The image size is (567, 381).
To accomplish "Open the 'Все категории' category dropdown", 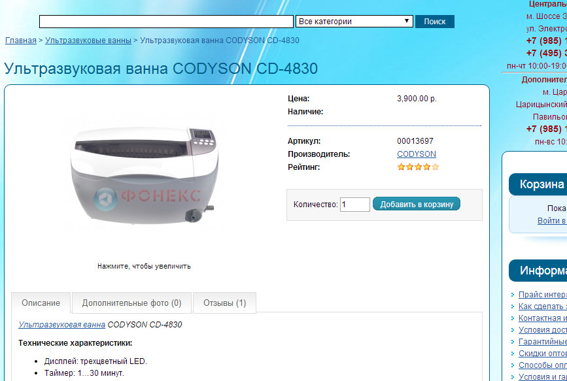I will click(x=354, y=22).
